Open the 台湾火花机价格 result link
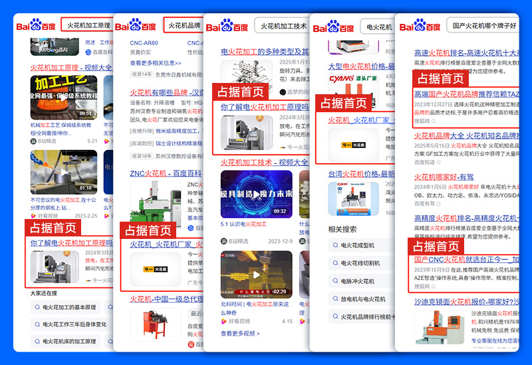Image resolution: width=532 pixels, height=365 pixels. tap(361, 174)
